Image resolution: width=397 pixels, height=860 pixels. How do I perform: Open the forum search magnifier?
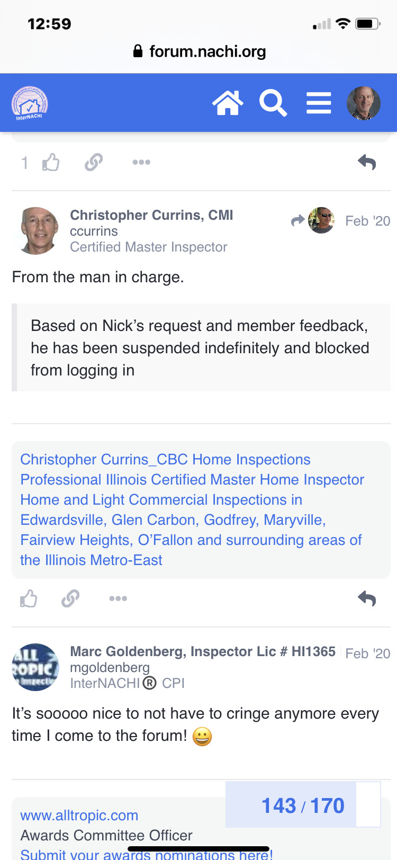[273, 103]
